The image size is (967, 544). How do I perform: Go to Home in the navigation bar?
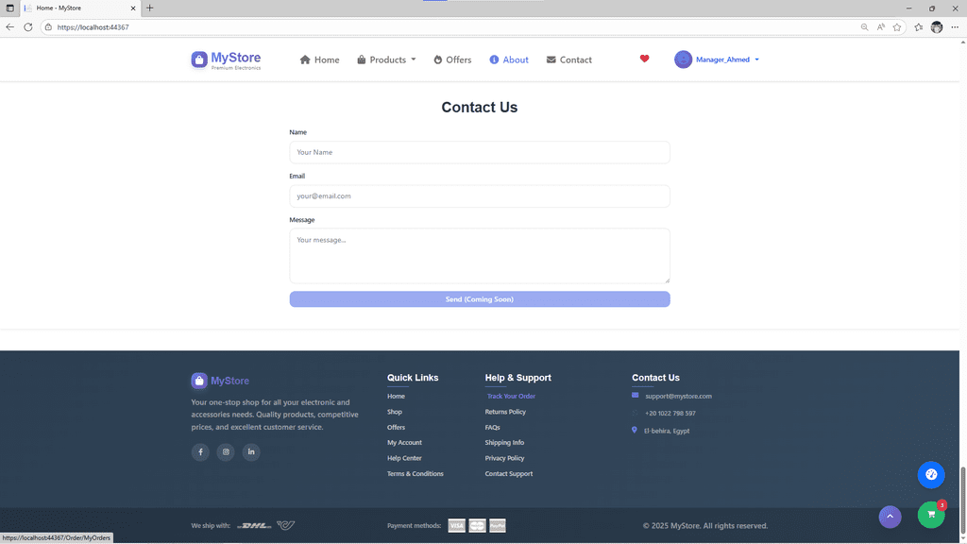coord(319,59)
